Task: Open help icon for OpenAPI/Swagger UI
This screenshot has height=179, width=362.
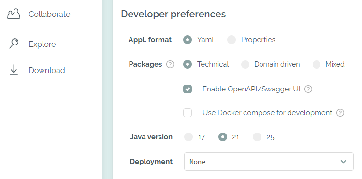Action: [x=308, y=89]
